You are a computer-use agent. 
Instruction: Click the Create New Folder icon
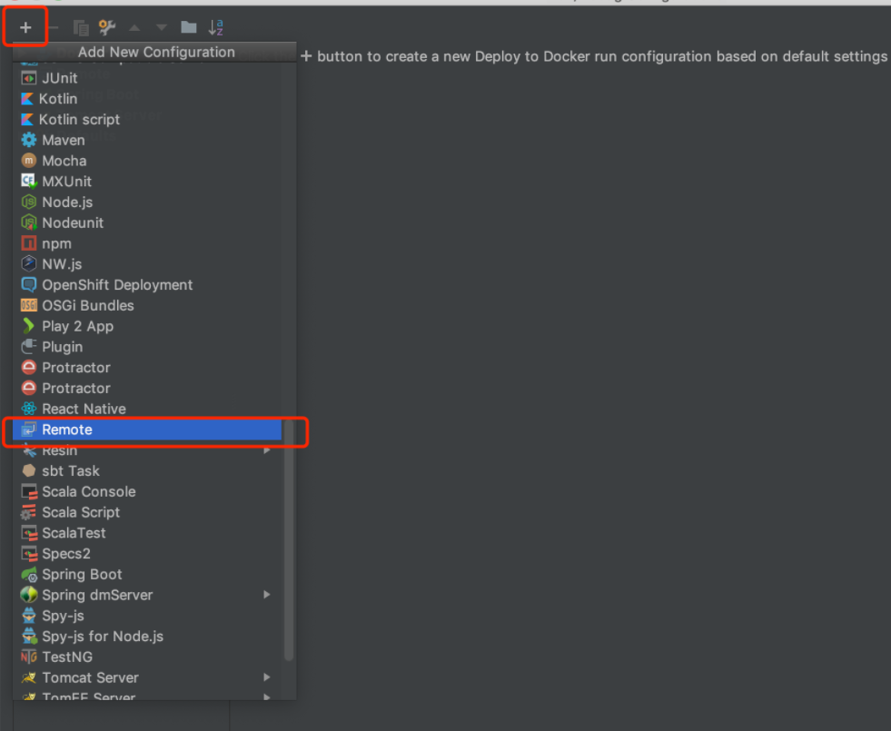coord(188,26)
